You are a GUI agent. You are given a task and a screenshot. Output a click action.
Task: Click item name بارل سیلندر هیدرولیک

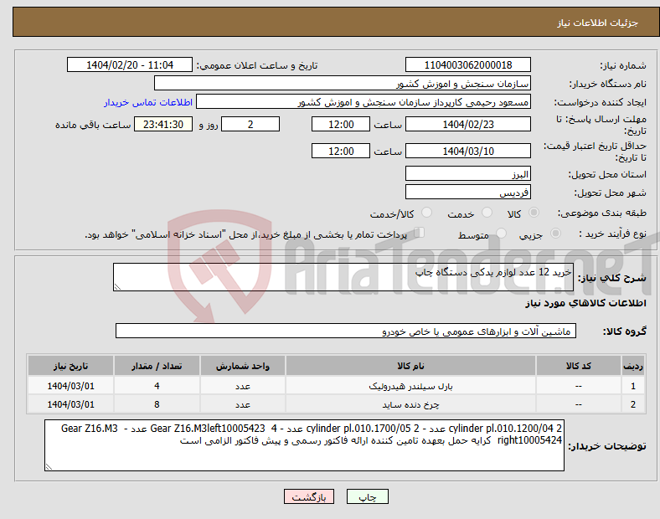[x=410, y=386]
